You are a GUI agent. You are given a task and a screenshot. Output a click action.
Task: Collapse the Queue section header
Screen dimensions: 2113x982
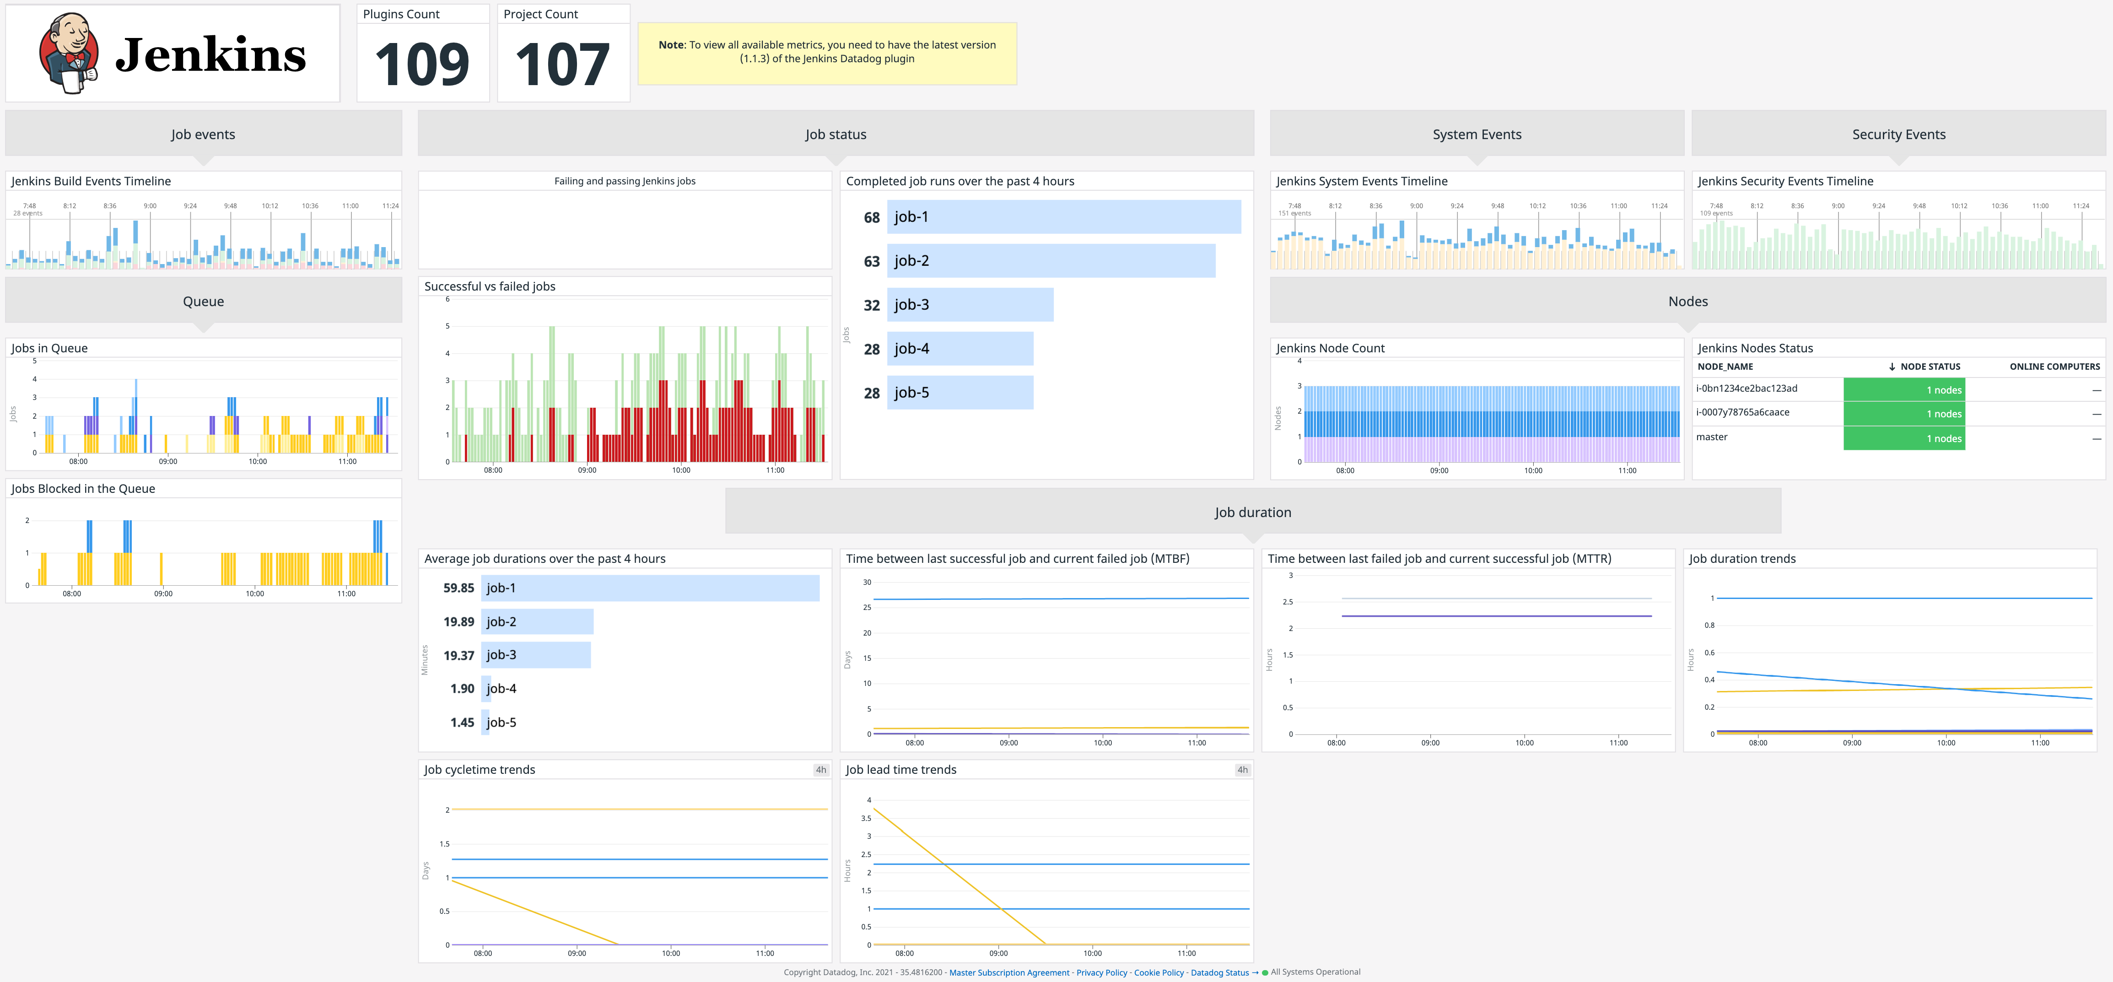pos(203,300)
